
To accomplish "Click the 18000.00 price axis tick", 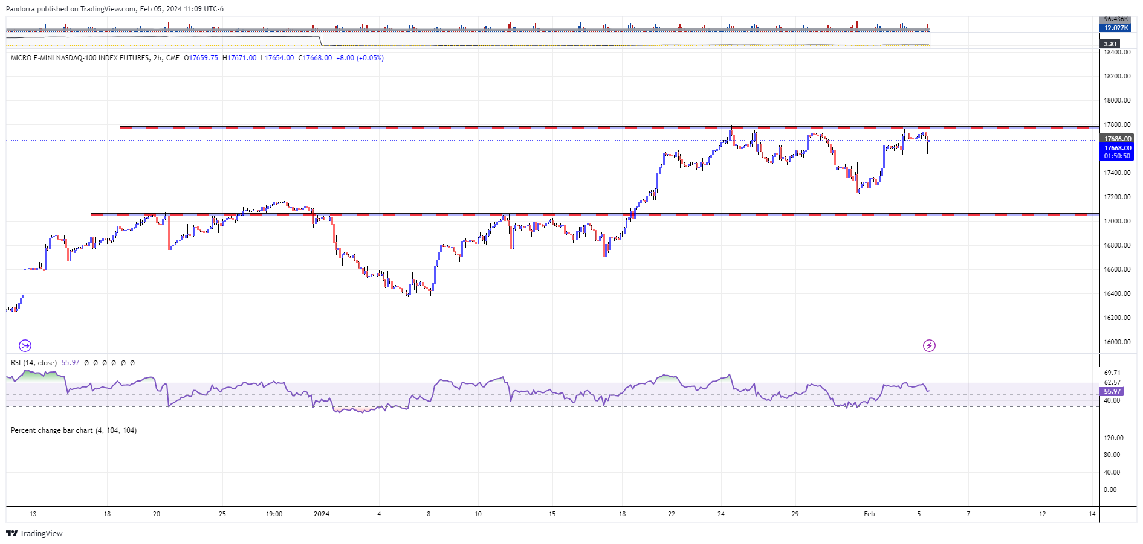I will (1117, 100).
